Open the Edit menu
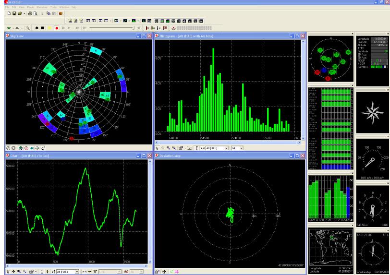Image resolution: width=390 pixels, height=275 pixels. (x=14, y=7)
